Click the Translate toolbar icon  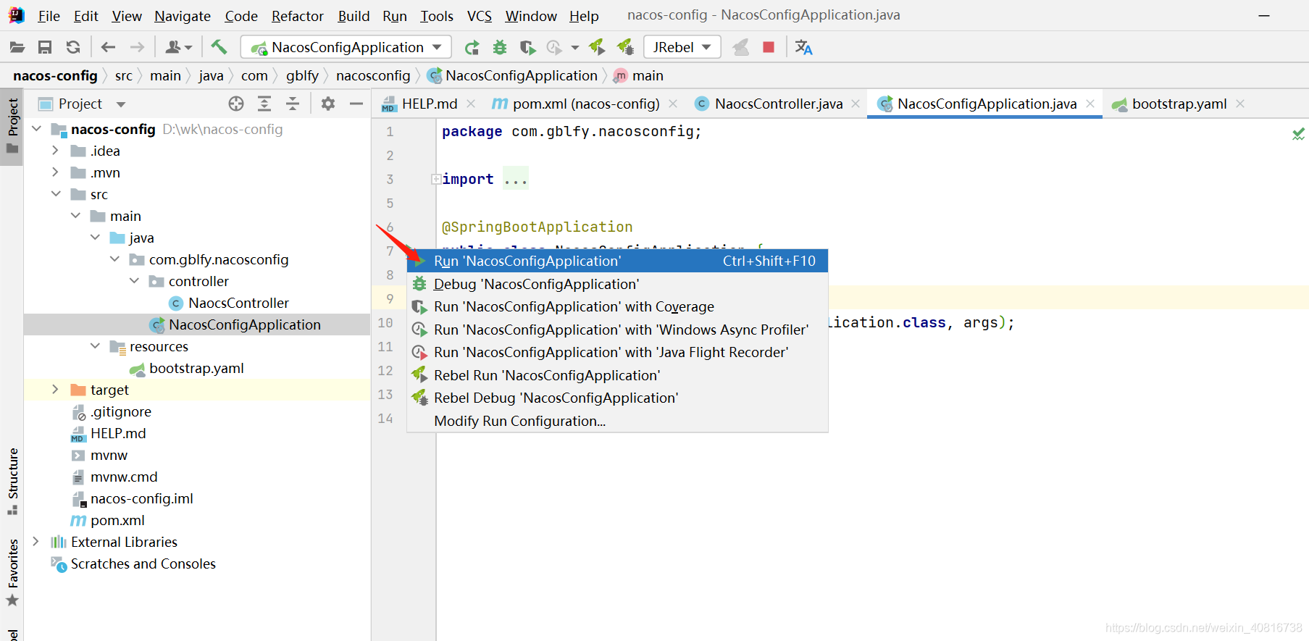[x=803, y=48]
